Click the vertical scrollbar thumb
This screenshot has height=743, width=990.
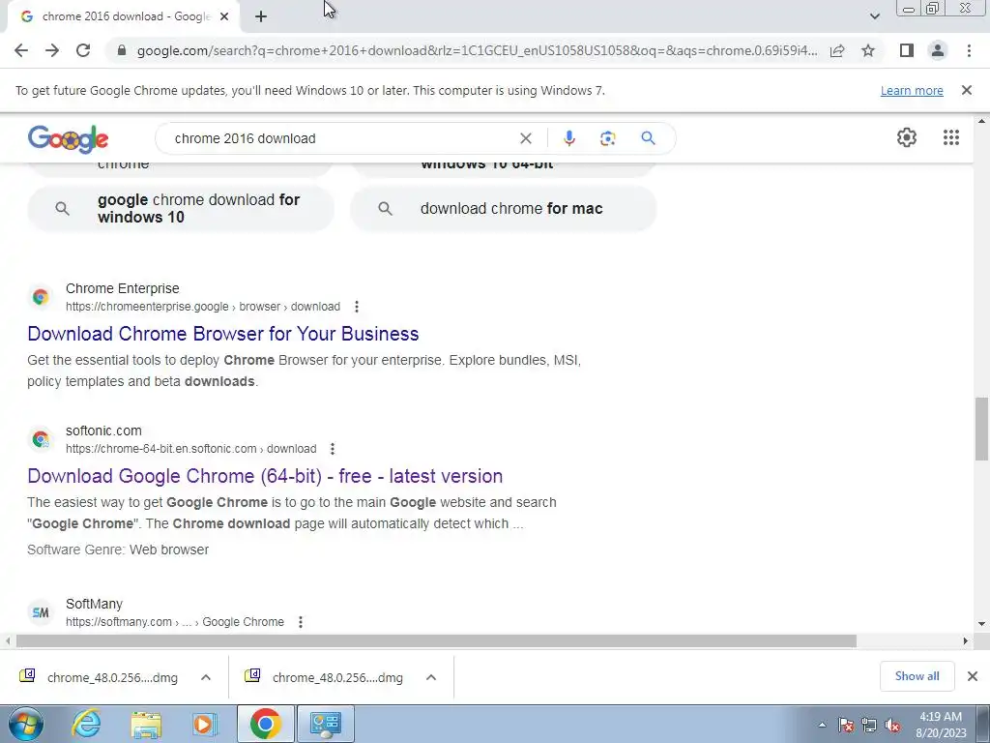click(981, 429)
